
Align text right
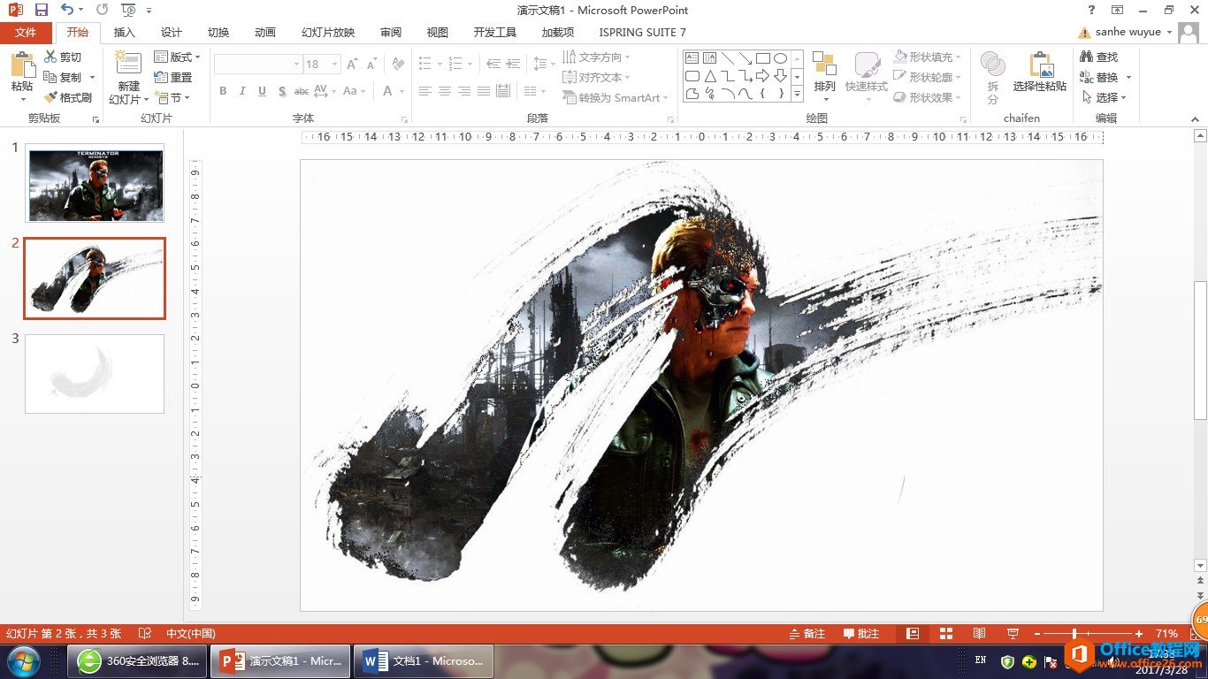coord(464,91)
